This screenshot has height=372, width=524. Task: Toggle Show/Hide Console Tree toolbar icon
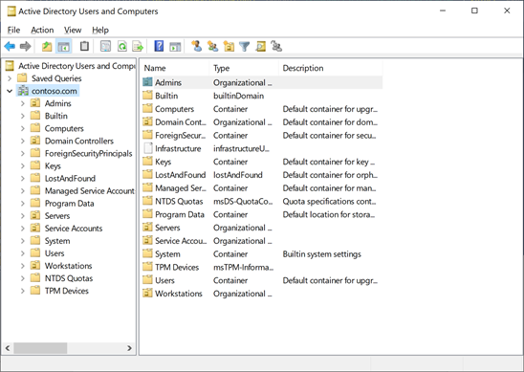click(x=63, y=46)
